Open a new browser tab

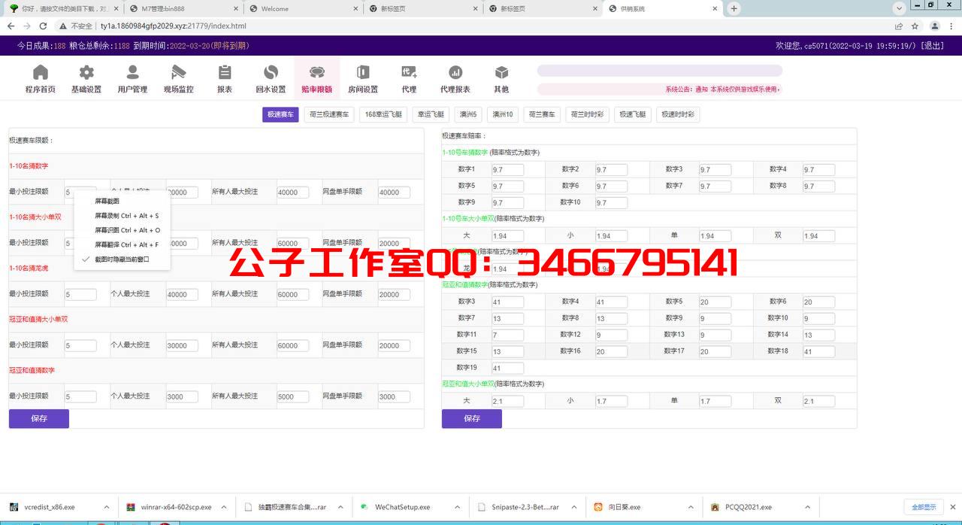tap(734, 8)
